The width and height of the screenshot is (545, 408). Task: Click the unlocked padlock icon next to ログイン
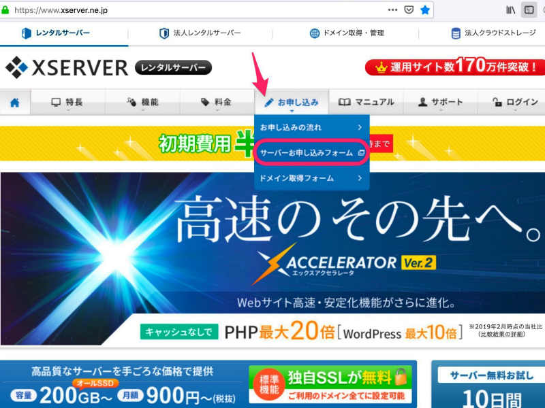pos(497,102)
